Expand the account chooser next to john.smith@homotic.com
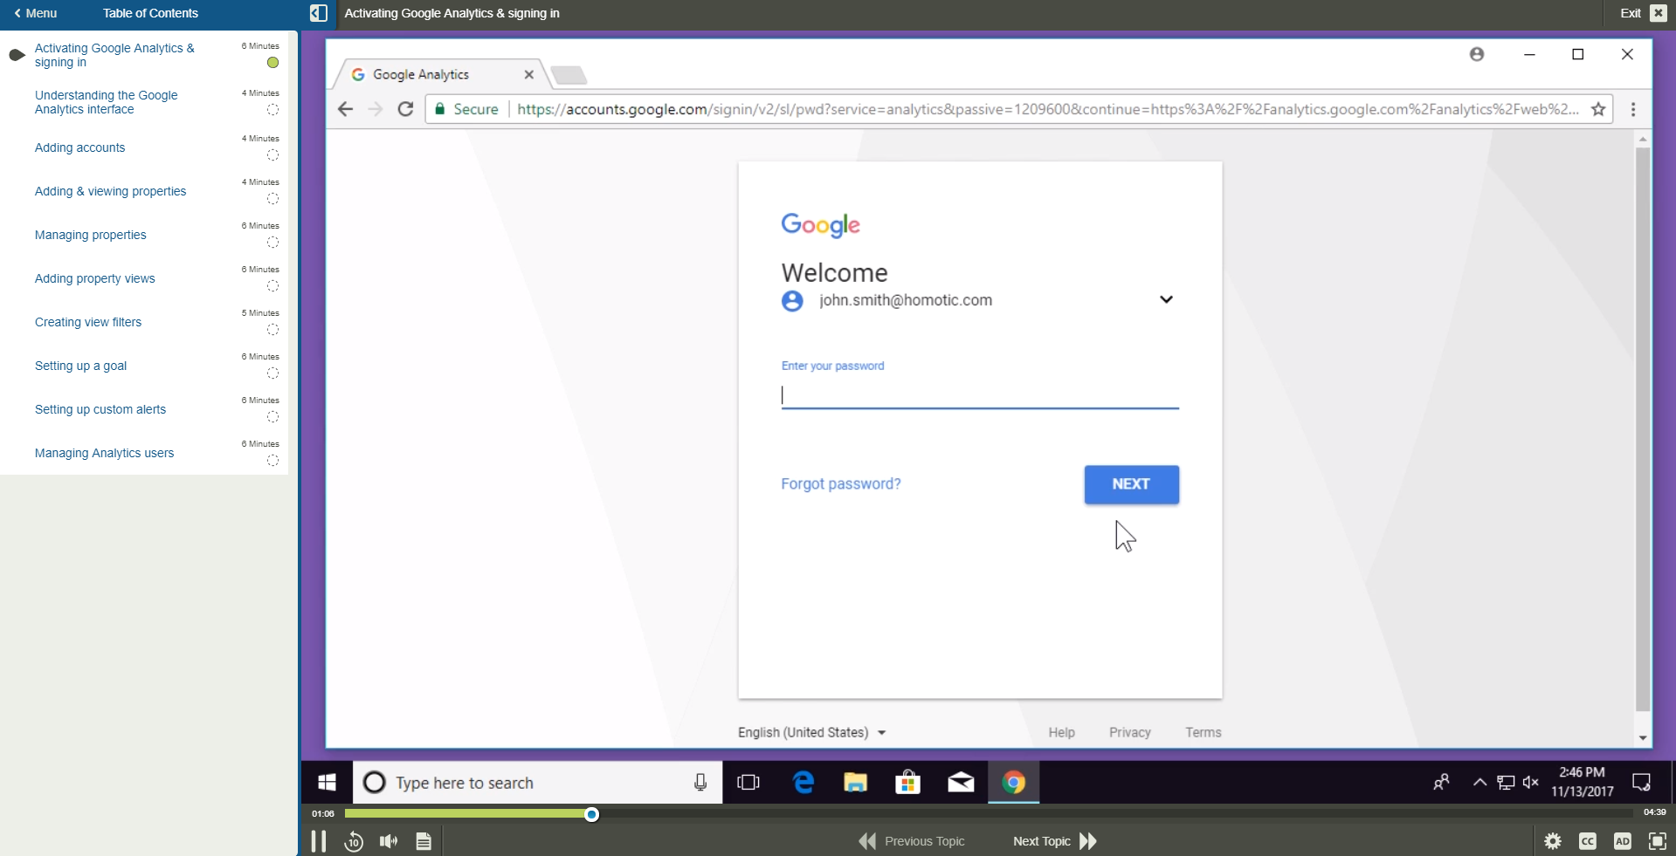 1166,299
